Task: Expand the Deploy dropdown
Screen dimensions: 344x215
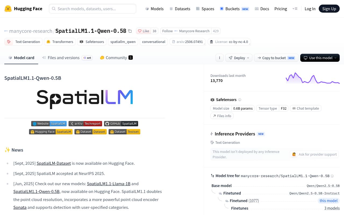Action: pyautogui.click(x=239, y=58)
